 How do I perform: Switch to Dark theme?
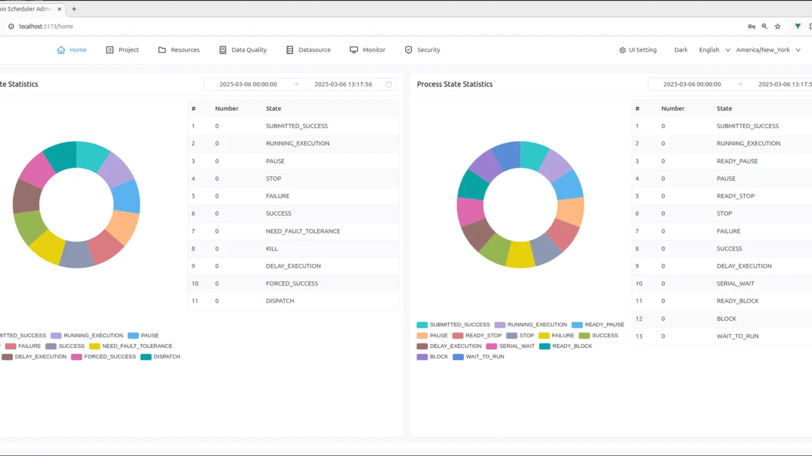(681, 50)
